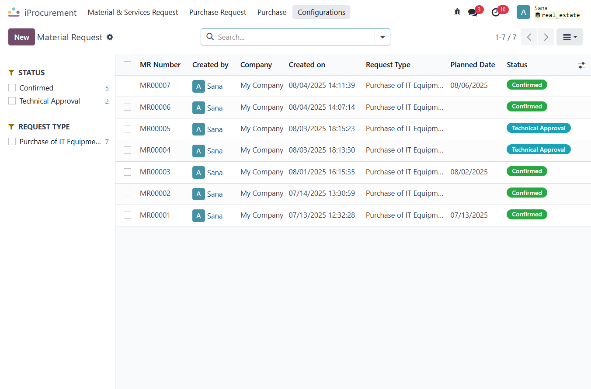Viewport: 591px width, 389px height.
Task: Click the Confirmed badge on MR00001
Action: click(527, 215)
